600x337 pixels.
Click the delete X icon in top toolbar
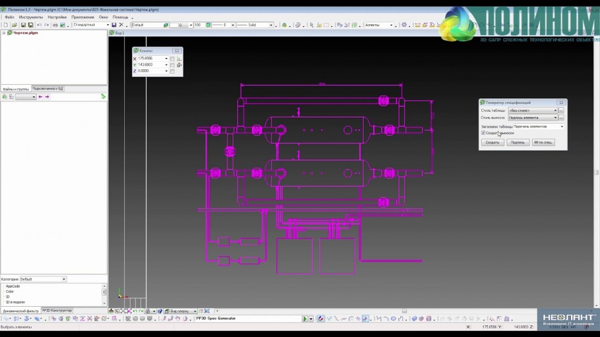(x=122, y=25)
